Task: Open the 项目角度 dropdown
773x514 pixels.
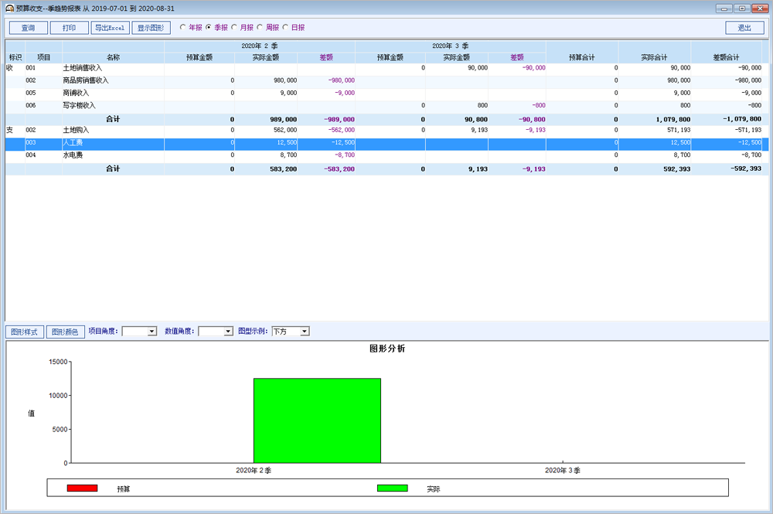Action: point(152,331)
